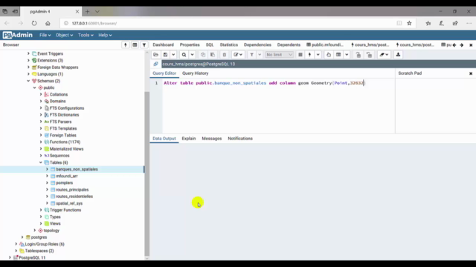Expand the topology schema node
Viewport: 476px width, 267px height.
pos(35,231)
